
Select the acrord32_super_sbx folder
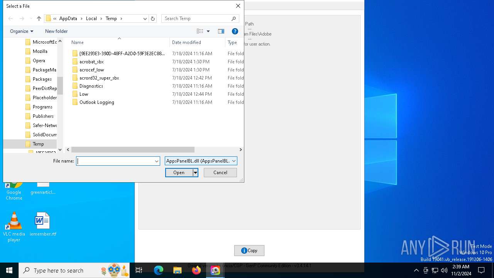tap(99, 78)
